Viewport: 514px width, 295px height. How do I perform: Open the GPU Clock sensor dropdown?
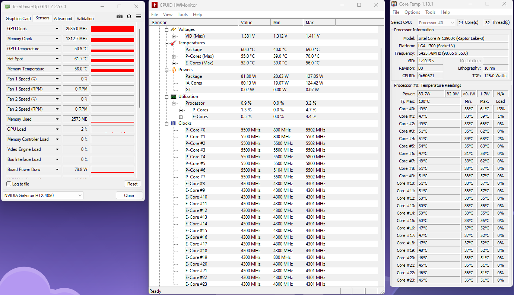pos(57,29)
